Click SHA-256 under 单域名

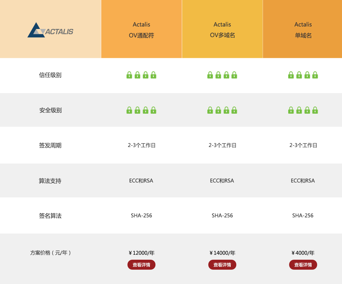click(303, 215)
